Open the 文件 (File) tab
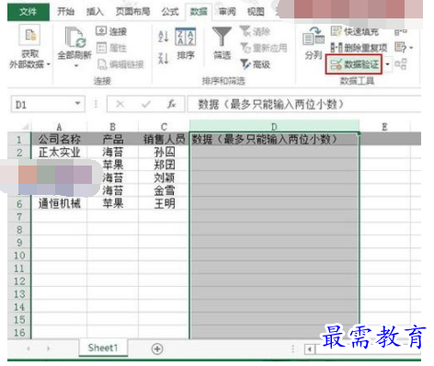 (x=29, y=12)
